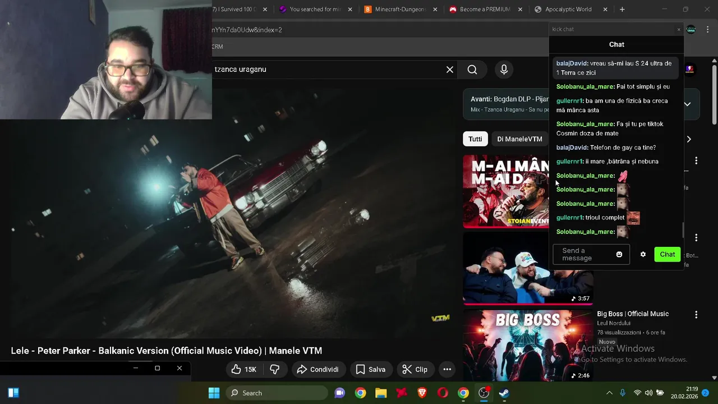Launch Brave browser from taskbar
Viewport: 718px width, 404px height.
click(x=422, y=393)
